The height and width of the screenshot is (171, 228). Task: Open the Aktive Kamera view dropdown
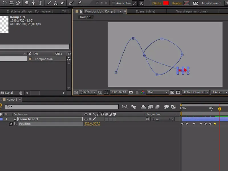click(196, 92)
